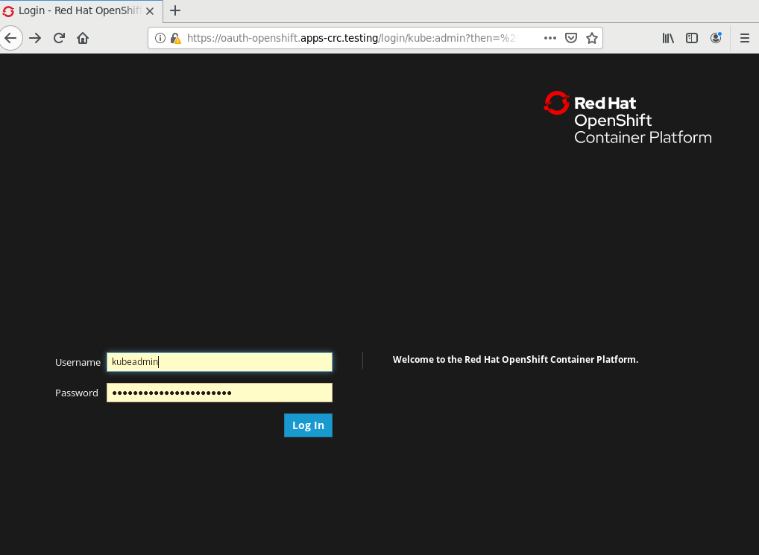Click the Container Platform heading text
The width and height of the screenshot is (759, 555).
tap(643, 138)
